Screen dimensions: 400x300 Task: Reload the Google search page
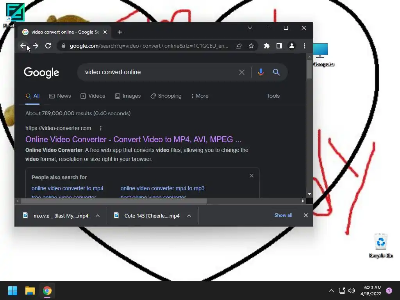pyautogui.click(x=48, y=46)
